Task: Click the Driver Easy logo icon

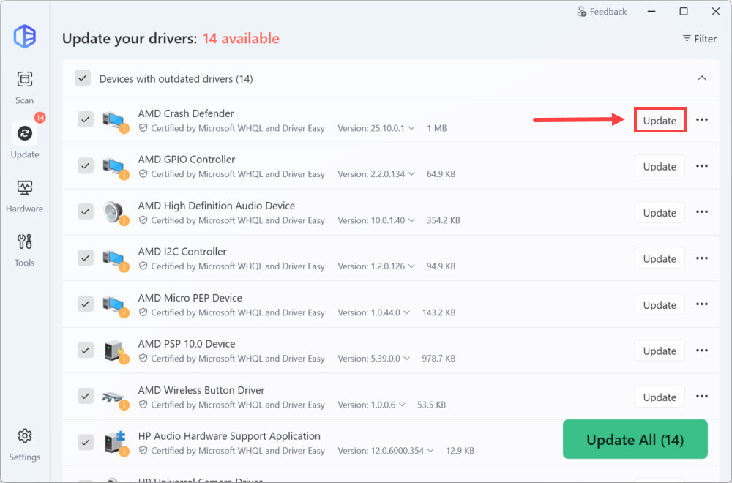Action: tap(25, 36)
